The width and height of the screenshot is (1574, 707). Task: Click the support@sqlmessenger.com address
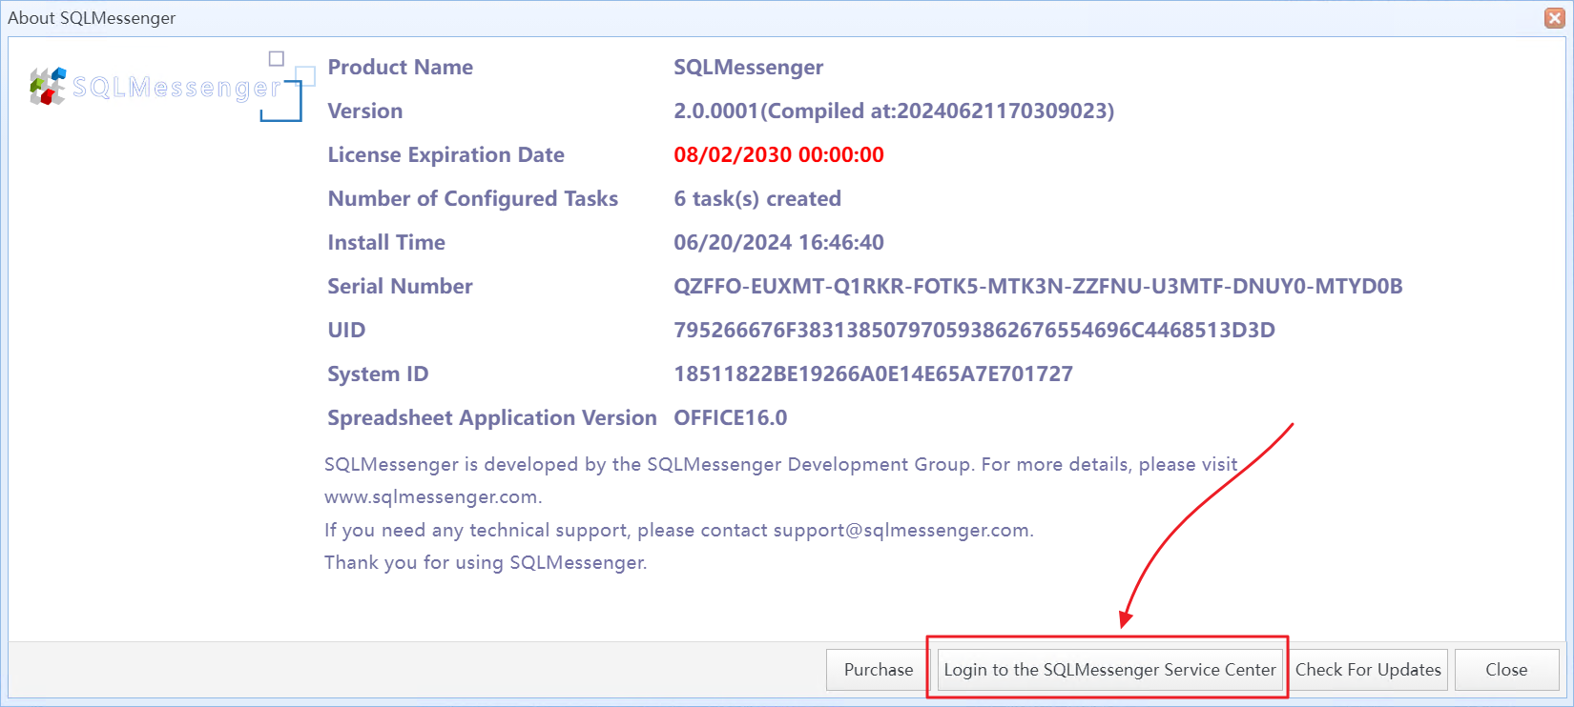click(901, 530)
